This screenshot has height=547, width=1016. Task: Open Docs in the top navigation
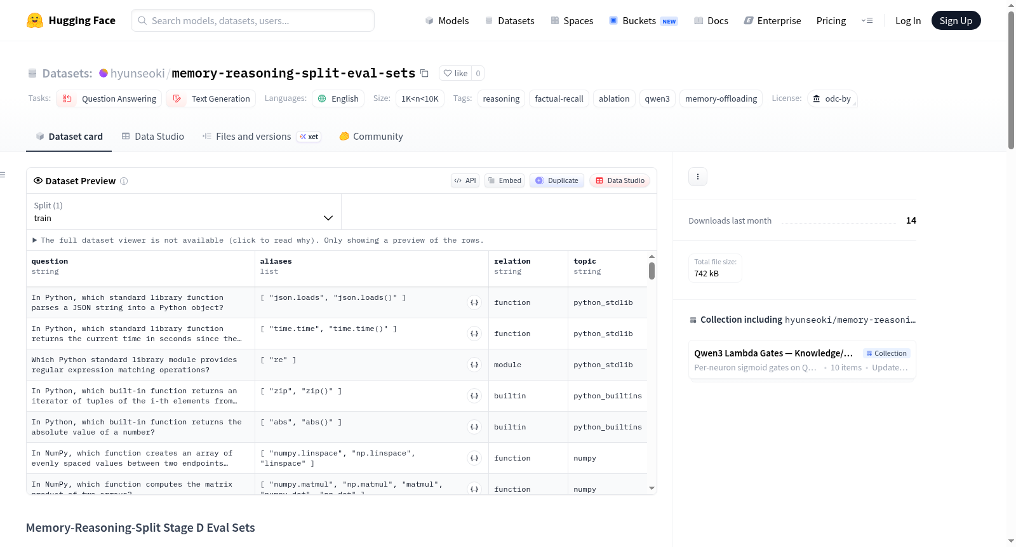click(711, 21)
